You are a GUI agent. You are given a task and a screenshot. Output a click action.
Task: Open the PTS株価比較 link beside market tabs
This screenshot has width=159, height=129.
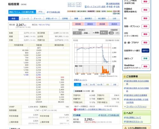pyautogui.click(x=53, y=12)
